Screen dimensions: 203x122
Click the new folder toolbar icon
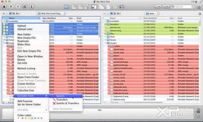click(x=67, y=7)
